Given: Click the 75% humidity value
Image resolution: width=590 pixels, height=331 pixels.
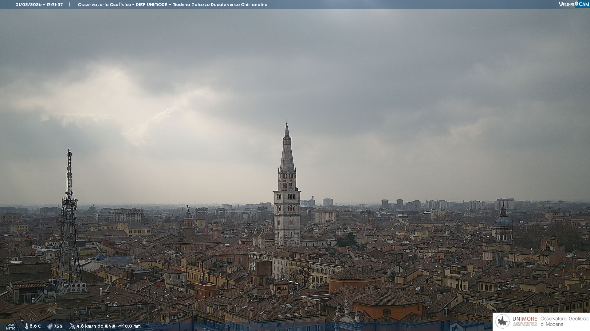Looking at the screenshot, I should 58,326.
